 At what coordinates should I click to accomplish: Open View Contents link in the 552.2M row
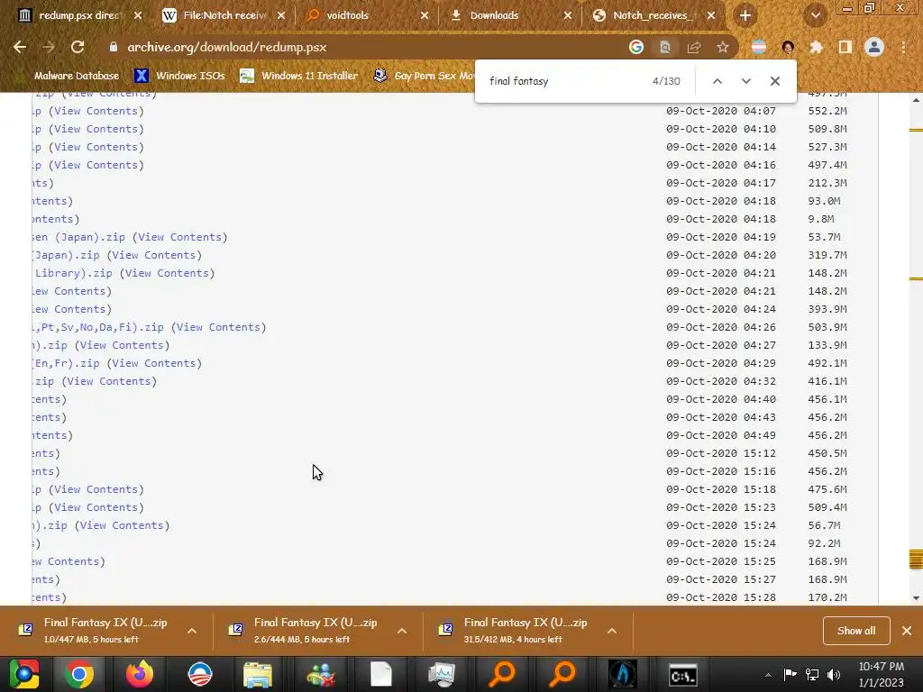(96, 111)
